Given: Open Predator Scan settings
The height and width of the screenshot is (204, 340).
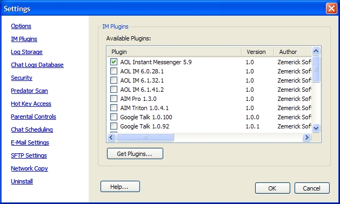Looking at the screenshot, I should click(x=30, y=91).
